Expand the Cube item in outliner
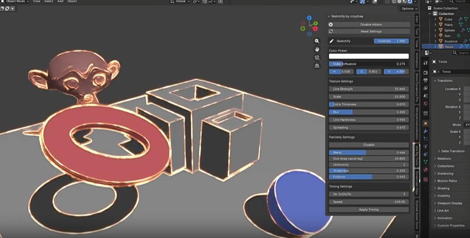The image size is (470, 238). coord(435,19)
